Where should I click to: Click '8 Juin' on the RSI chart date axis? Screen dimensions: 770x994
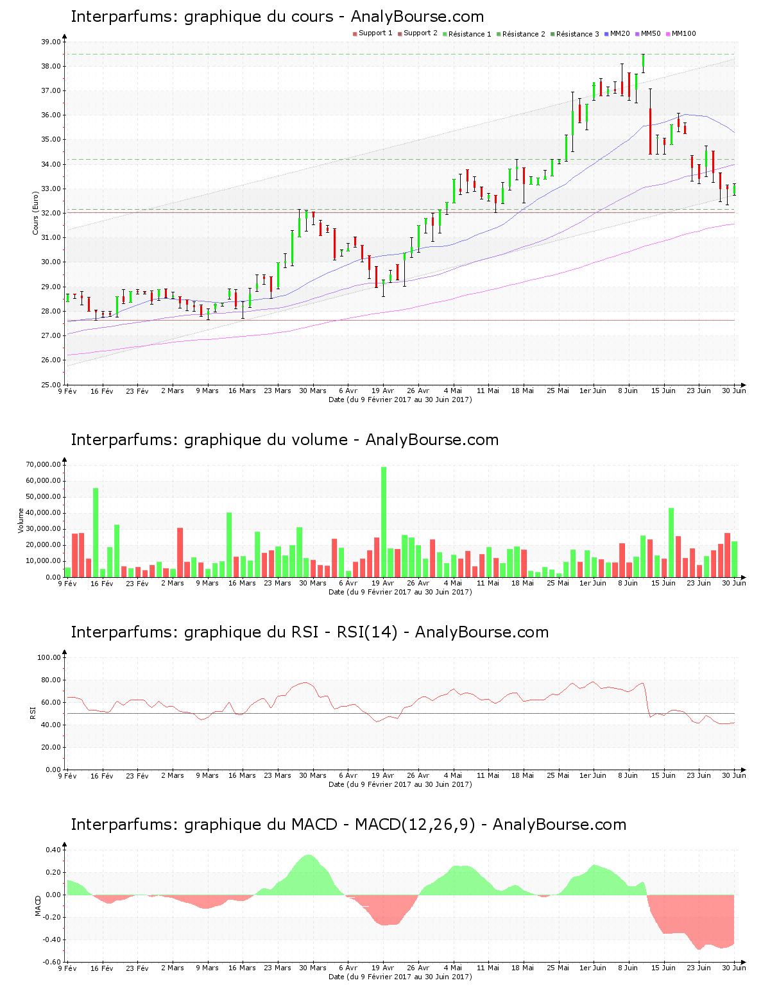tap(628, 775)
